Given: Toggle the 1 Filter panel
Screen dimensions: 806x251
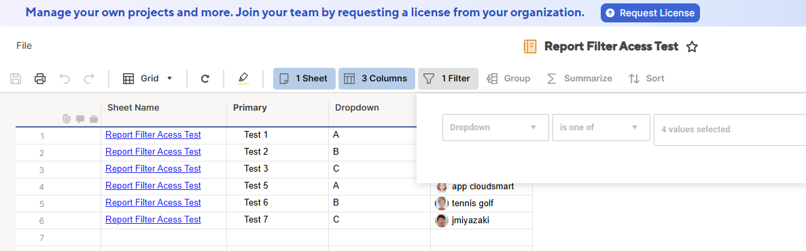Looking at the screenshot, I should [449, 79].
